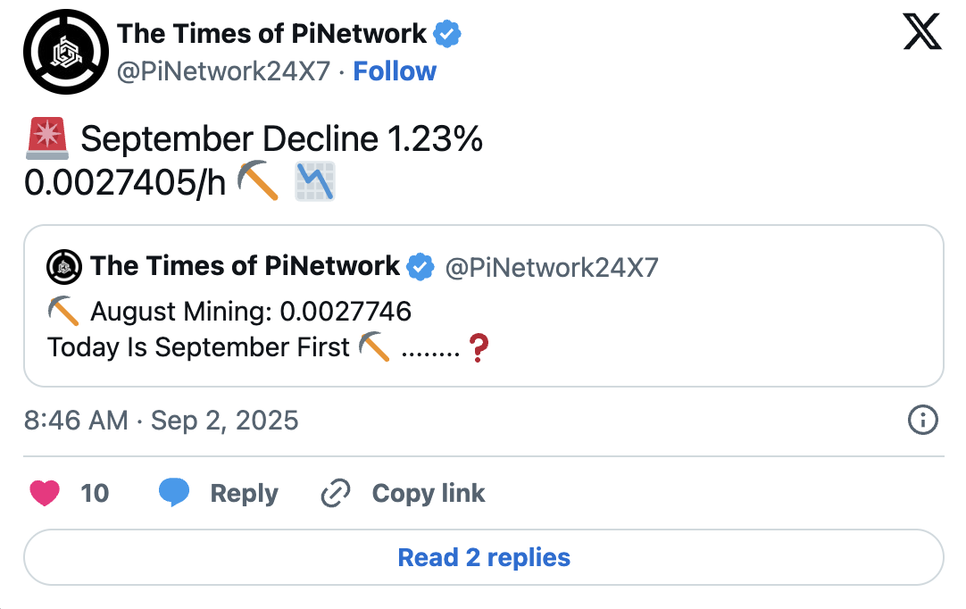Click the Reply speech bubble icon
This screenshot has width=966, height=609.
pyautogui.click(x=174, y=493)
